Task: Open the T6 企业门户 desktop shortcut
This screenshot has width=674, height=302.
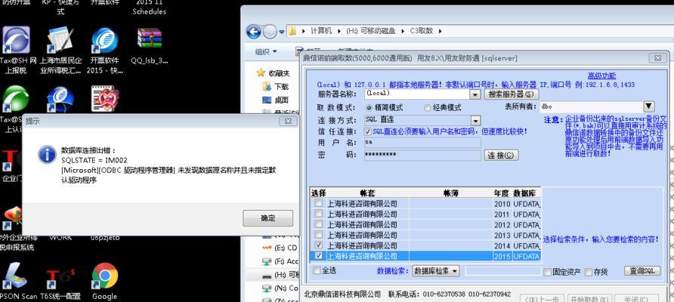Action: pos(12,160)
